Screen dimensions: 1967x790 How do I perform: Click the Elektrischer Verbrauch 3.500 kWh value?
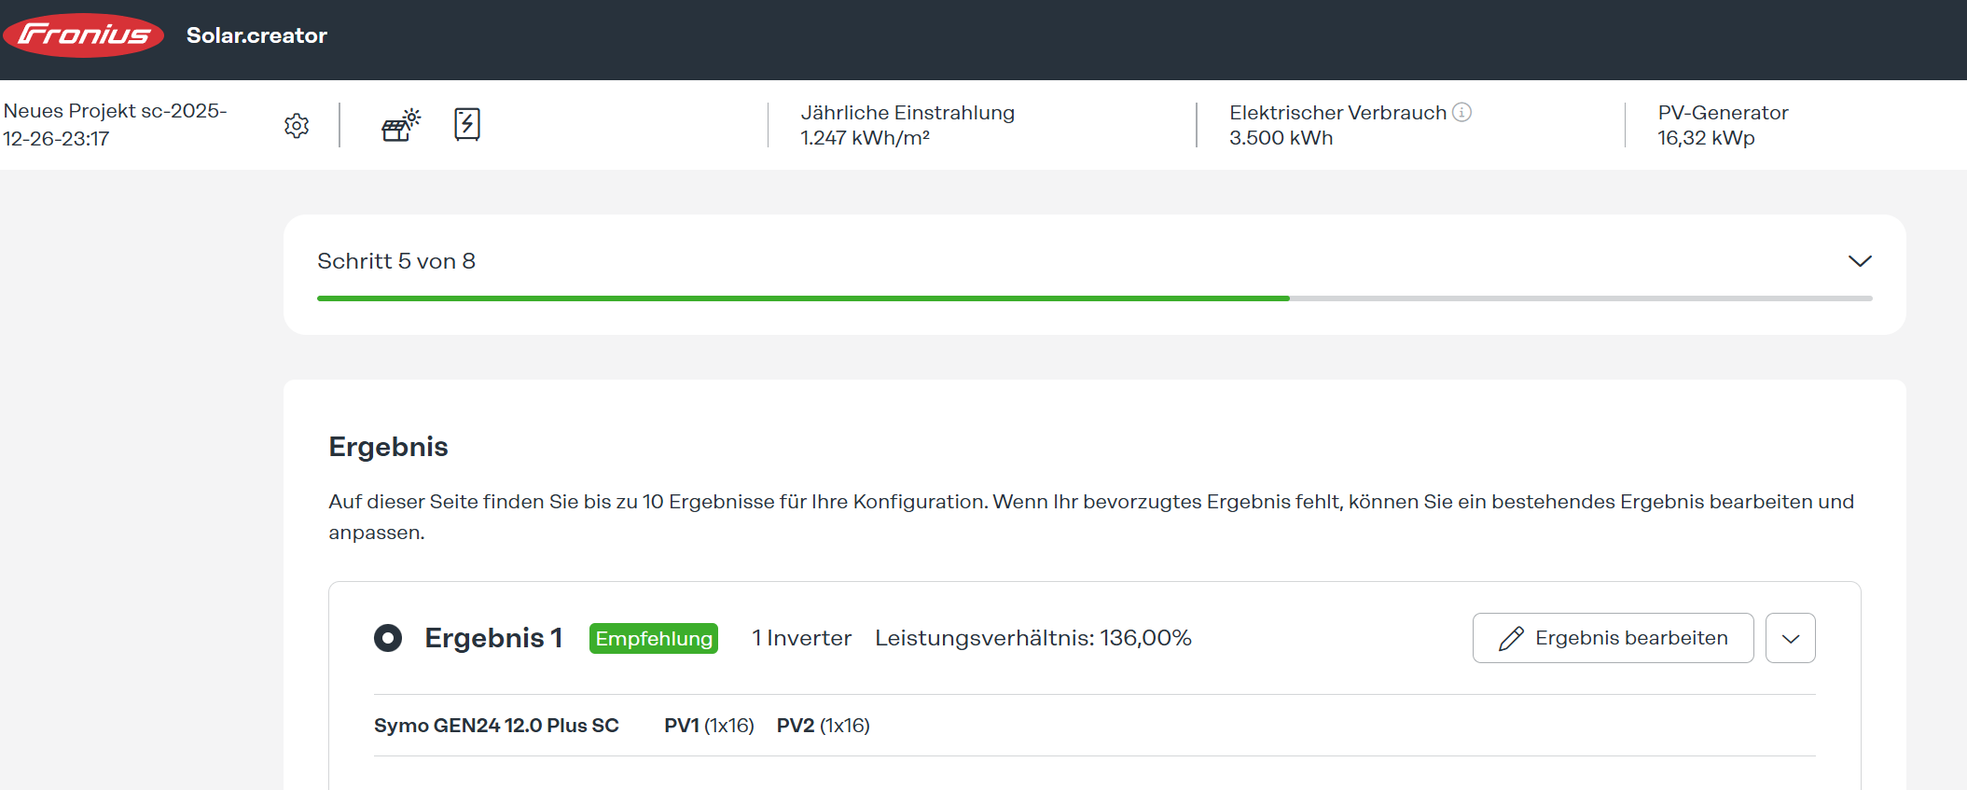1281,138
